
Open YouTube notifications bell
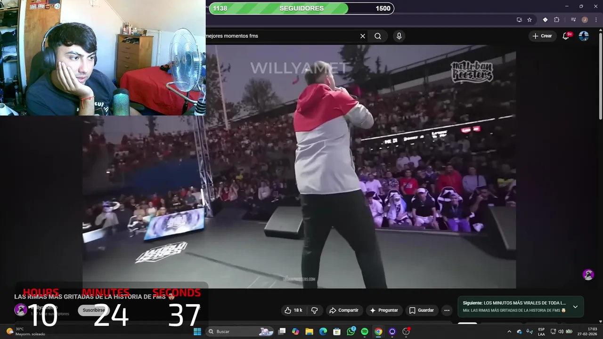click(x=566, y=36)
